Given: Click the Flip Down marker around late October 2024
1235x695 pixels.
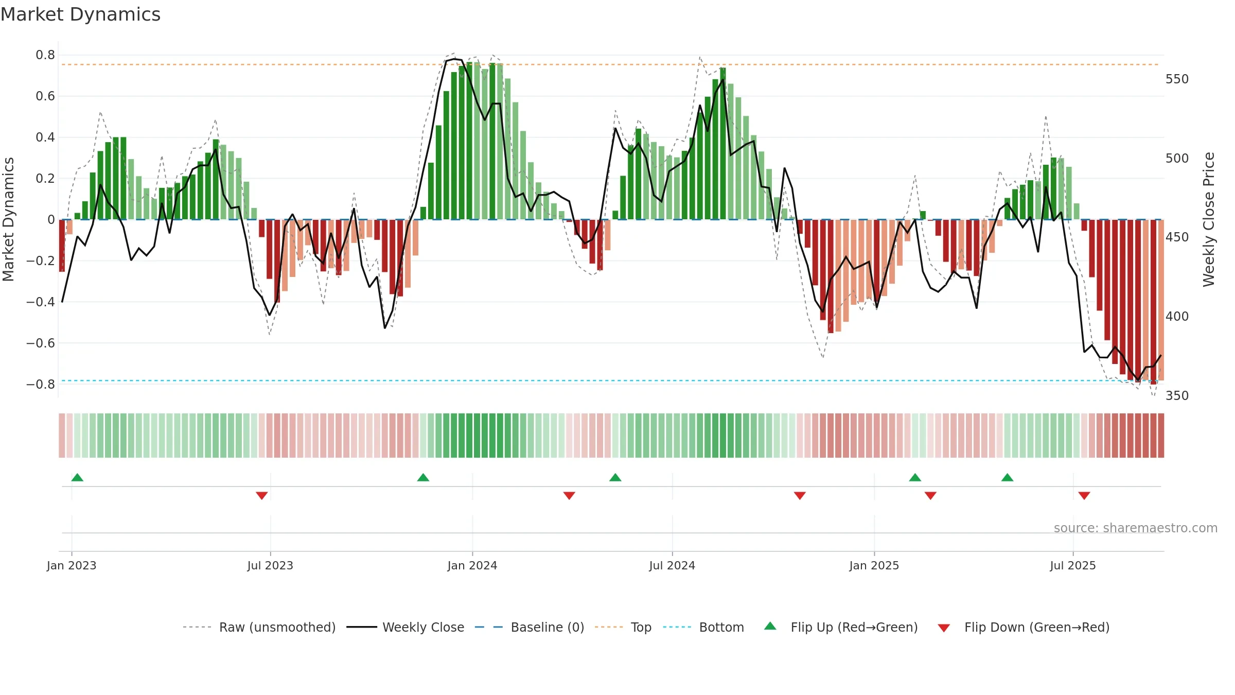Looking at the screenshot, I should click(x=800, y=496).
